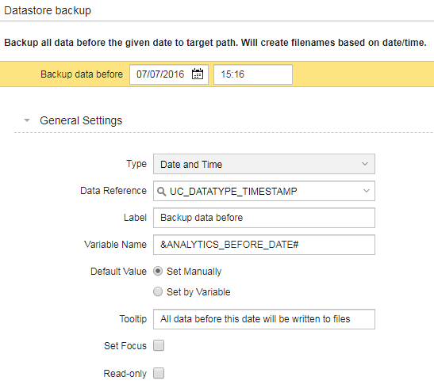Select the Set Manually radio button

(158, 271)
